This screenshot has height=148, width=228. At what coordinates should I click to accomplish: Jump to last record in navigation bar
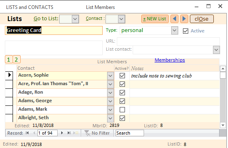[x=69, y=133]
